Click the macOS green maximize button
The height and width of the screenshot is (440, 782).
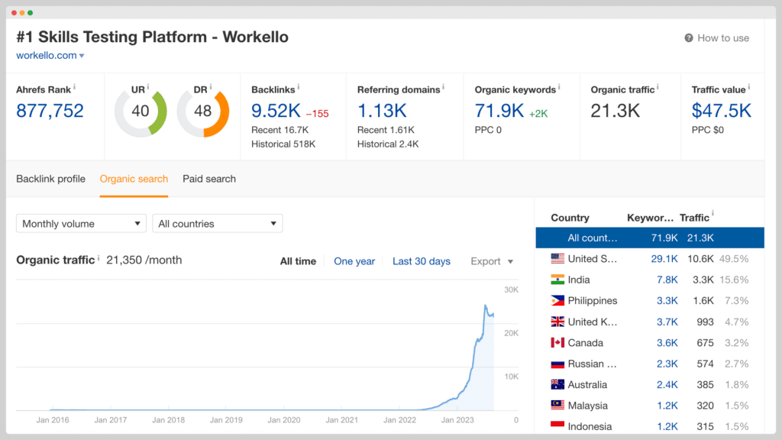point(31,12)
